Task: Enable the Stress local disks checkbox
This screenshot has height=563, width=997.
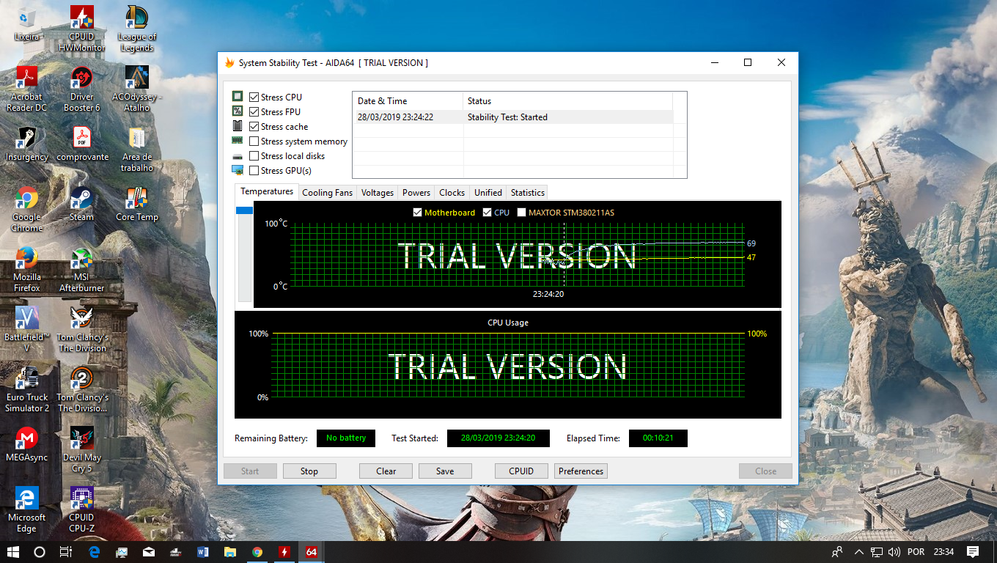Action: pyautogui.click(x=254, y=155)
